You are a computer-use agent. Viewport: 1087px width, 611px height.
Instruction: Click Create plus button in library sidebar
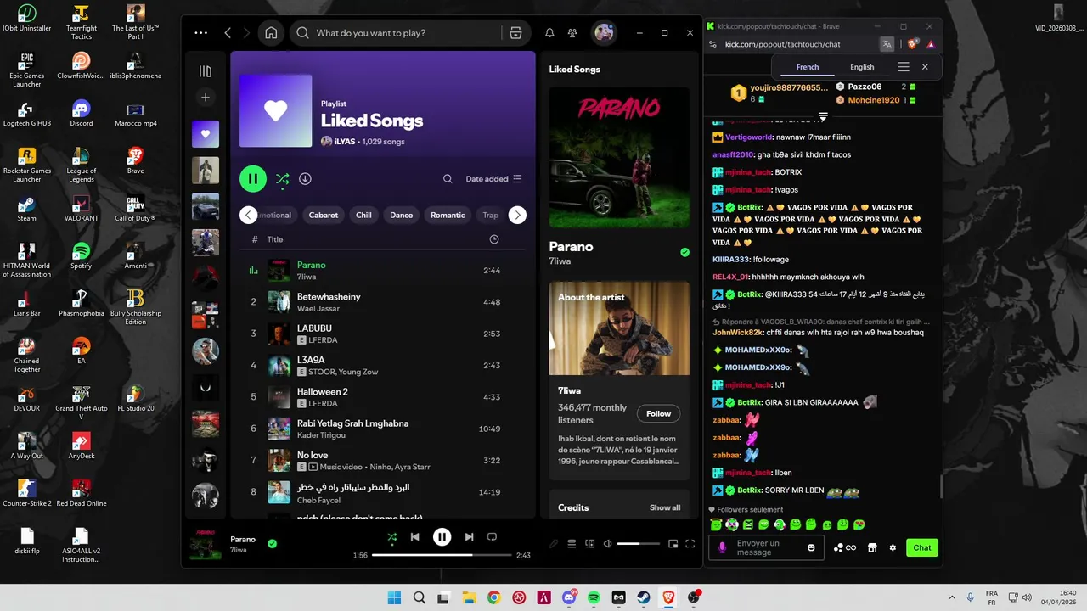point(206,98)
